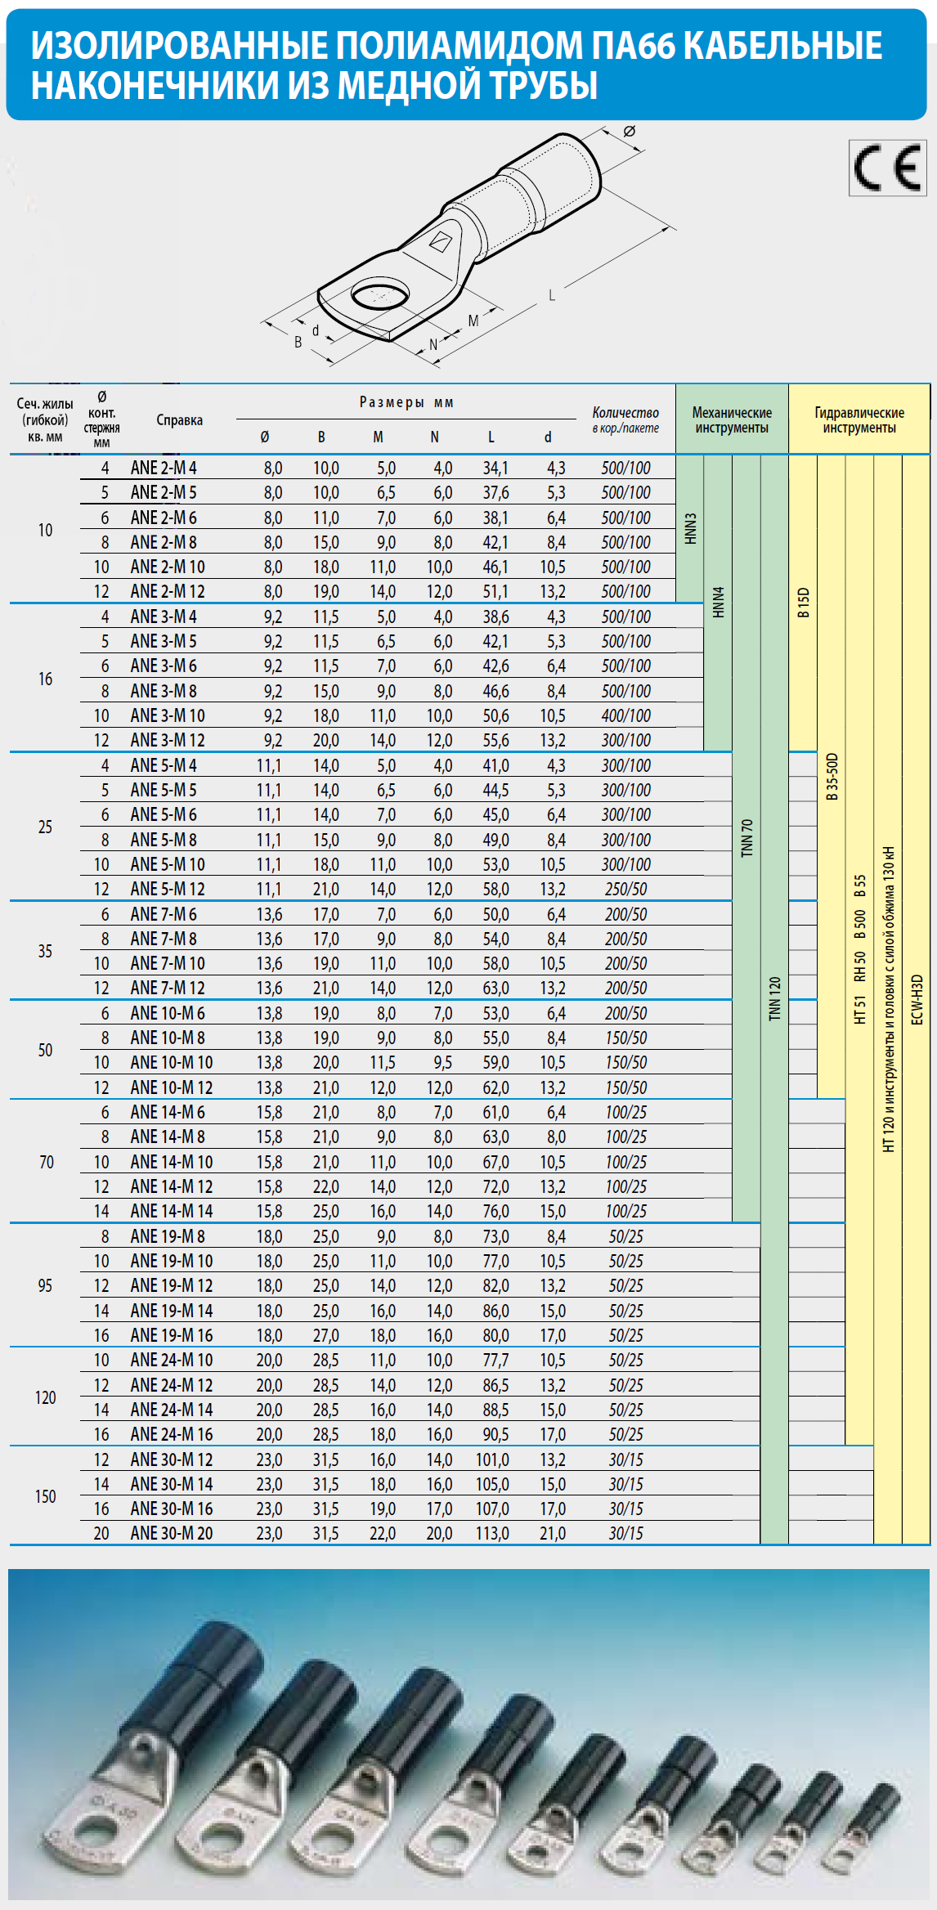
Task: Select reference 'ANE 2-M 5'
Action: [x=164, y=492]
